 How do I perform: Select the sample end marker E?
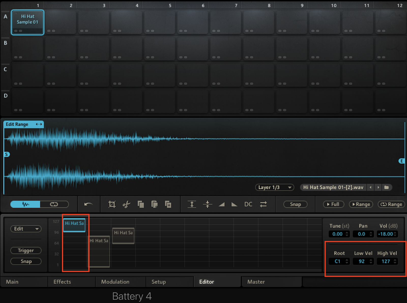pos(402,161)
